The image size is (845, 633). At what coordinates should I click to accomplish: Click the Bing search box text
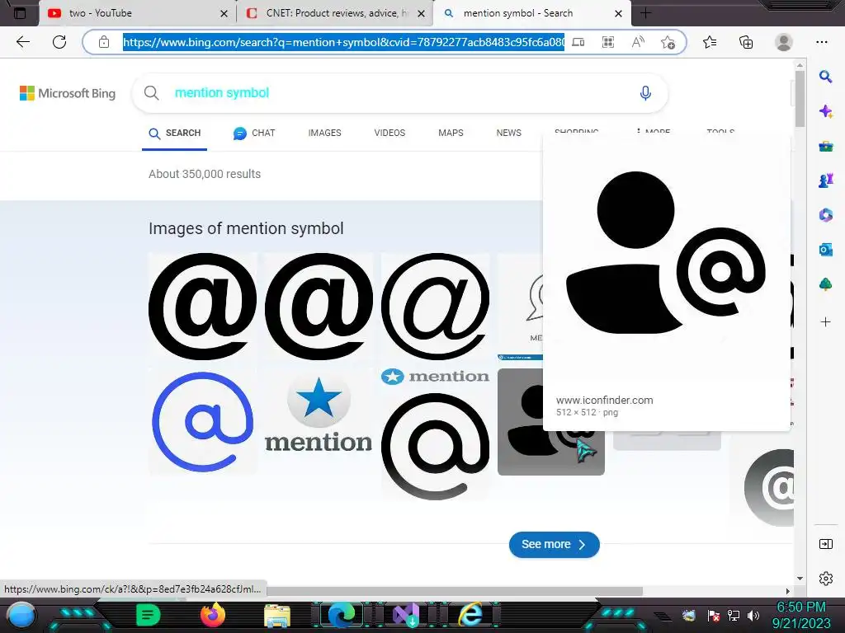coord(221,92)
